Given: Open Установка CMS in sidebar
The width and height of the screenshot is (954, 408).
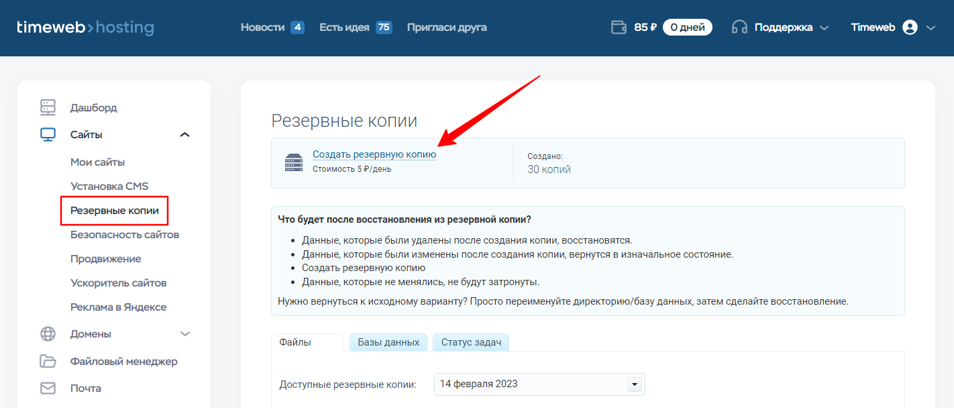Looking at the screenshot, I should [109, 186].
